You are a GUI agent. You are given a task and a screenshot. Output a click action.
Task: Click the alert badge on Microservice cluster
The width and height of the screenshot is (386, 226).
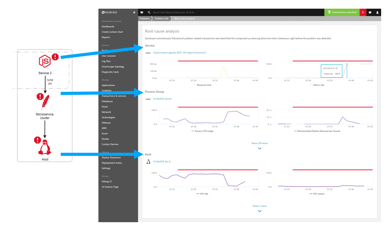(40, 97)
